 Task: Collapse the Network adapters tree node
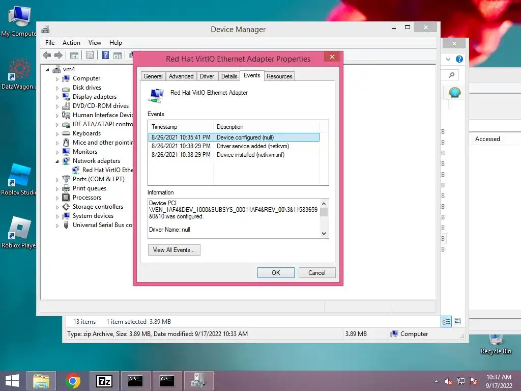[57, 161]
